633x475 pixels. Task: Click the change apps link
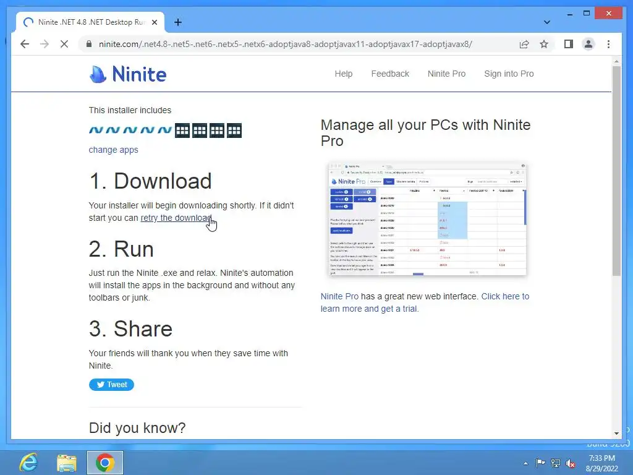[114, 150]
